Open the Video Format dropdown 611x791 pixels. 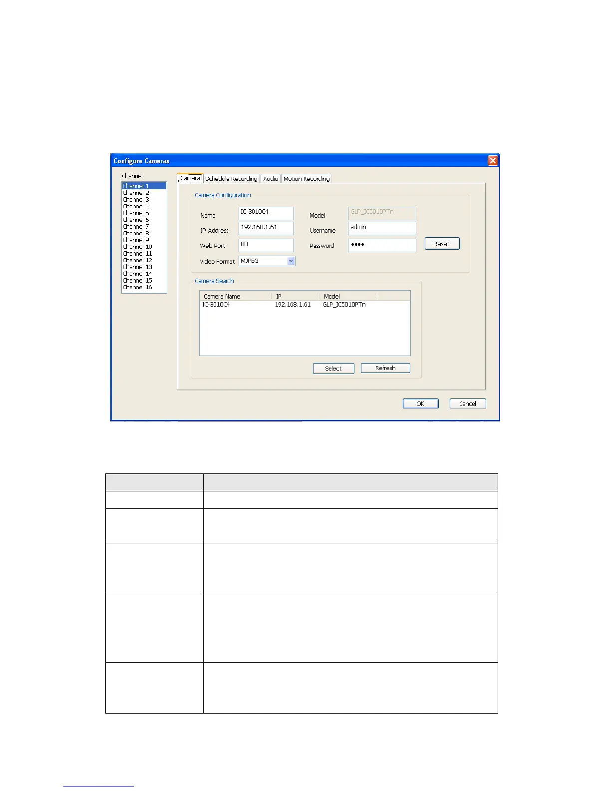[x=291, y=261]
